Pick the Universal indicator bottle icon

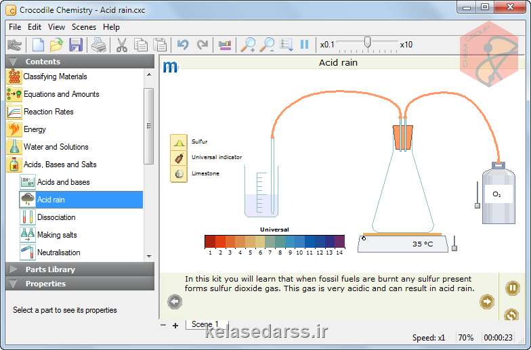[x=179, y=158]
